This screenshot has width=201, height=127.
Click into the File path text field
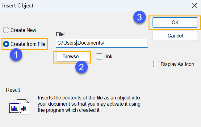click(102, 43)
